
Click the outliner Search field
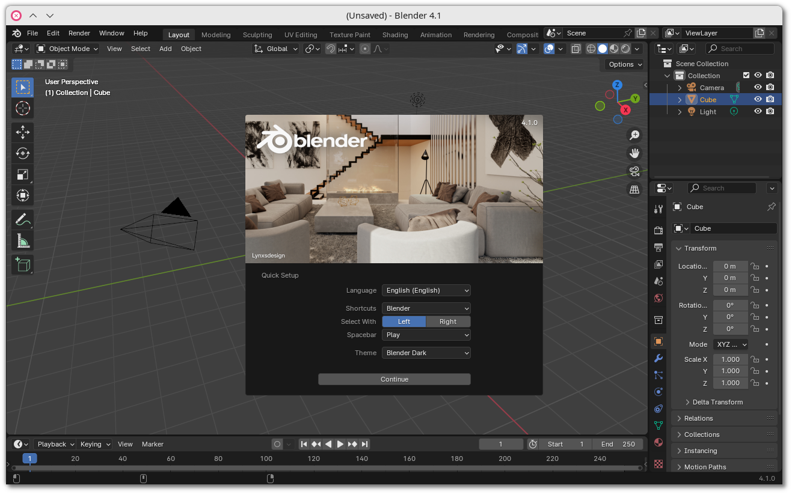click(x=740, y=49)
